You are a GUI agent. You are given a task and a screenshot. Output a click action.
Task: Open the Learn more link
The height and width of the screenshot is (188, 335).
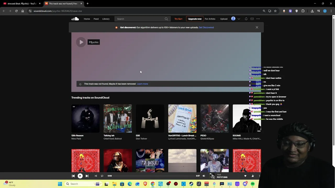pyautogui.click(x=142, y=84)
